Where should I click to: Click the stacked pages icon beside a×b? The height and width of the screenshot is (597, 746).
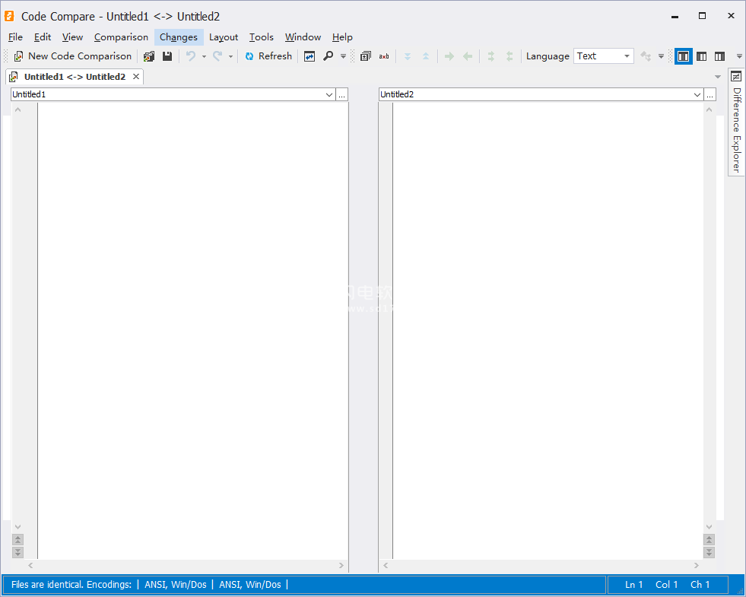coord(366,56)
